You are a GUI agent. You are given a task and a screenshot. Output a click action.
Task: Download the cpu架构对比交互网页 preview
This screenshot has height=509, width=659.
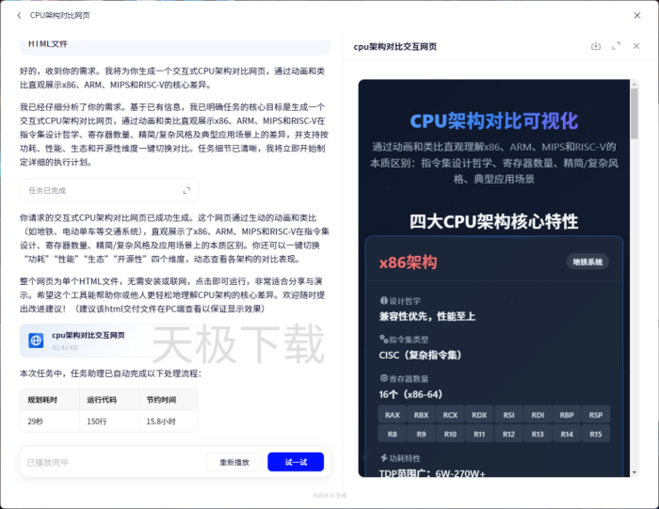tap(596, 46)
